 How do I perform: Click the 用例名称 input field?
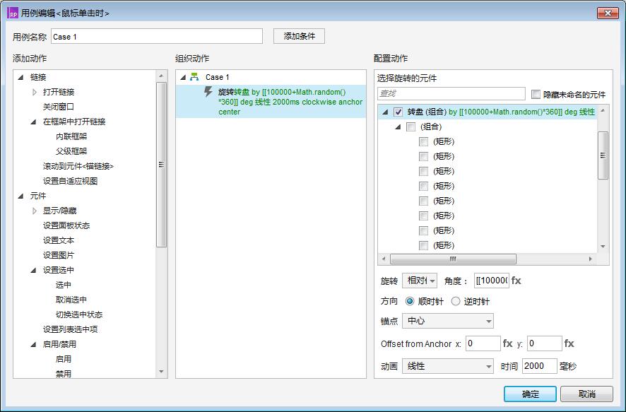(x=157, y=36)
